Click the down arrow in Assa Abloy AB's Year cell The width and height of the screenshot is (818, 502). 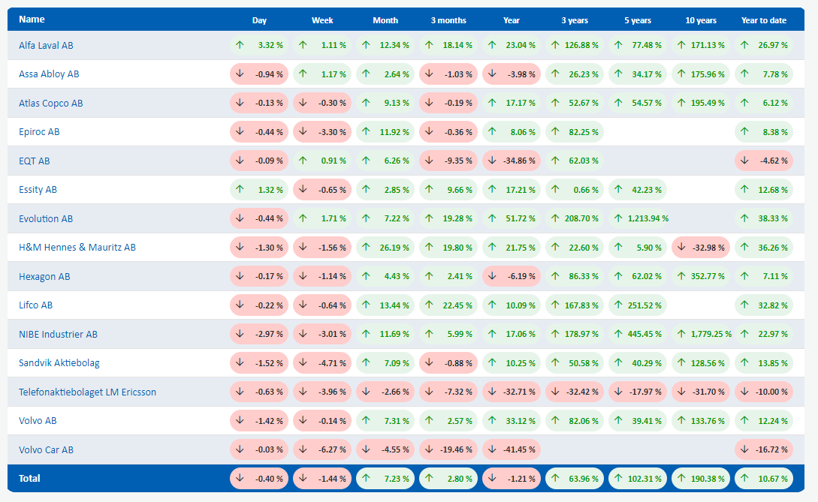coord(492,74)
